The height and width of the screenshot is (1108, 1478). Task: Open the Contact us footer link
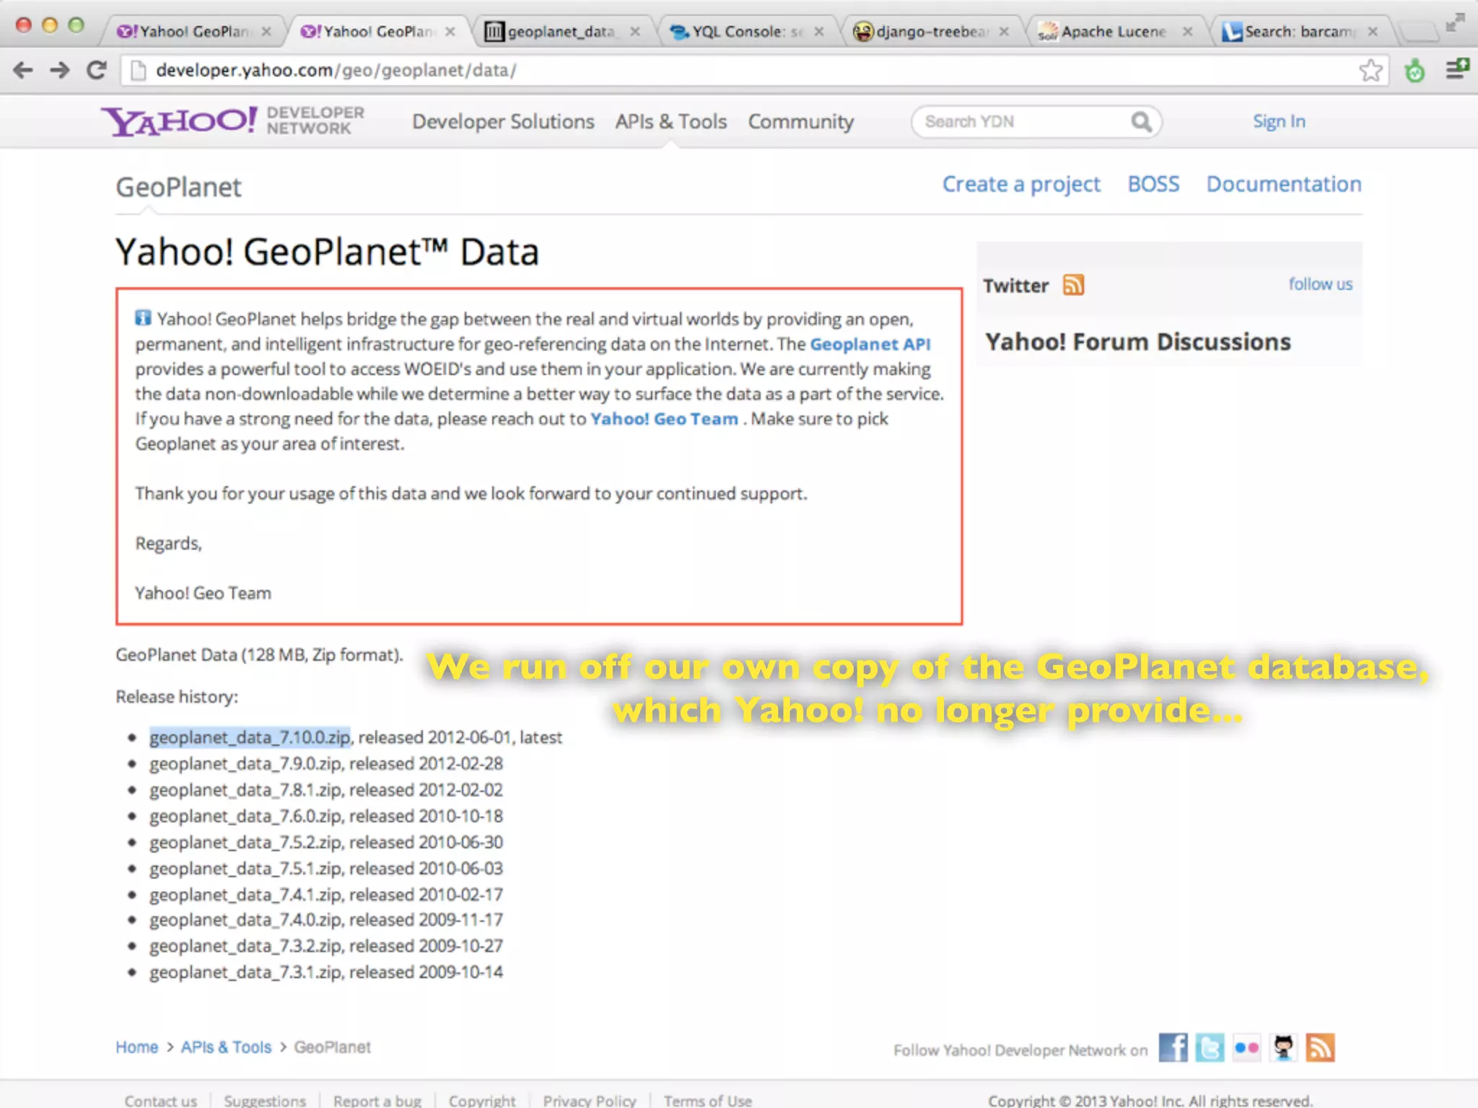[x=160, y=1100]
